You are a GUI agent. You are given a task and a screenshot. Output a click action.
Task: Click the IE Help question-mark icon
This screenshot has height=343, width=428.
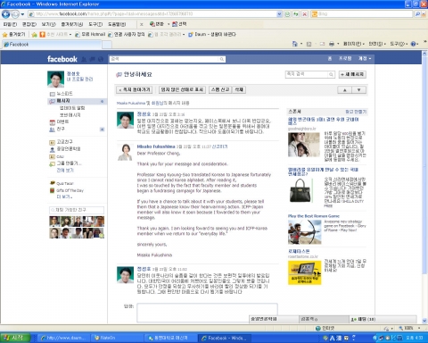413,44
